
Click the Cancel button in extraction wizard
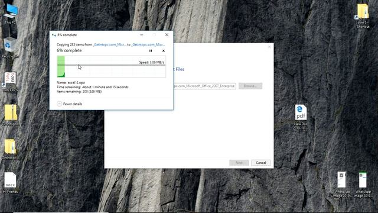pyautogui.click(x=261, y=163)
